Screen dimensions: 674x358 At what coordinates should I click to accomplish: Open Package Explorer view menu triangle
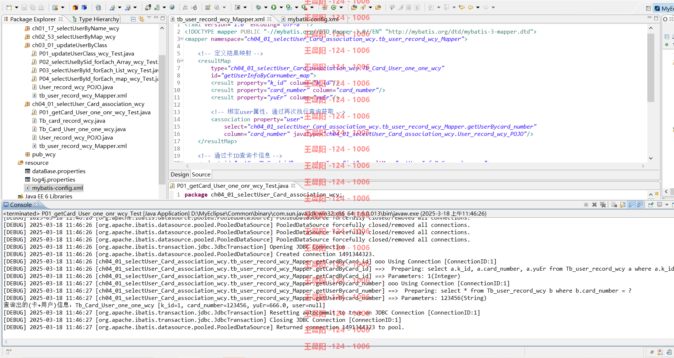tap(149, 18)
